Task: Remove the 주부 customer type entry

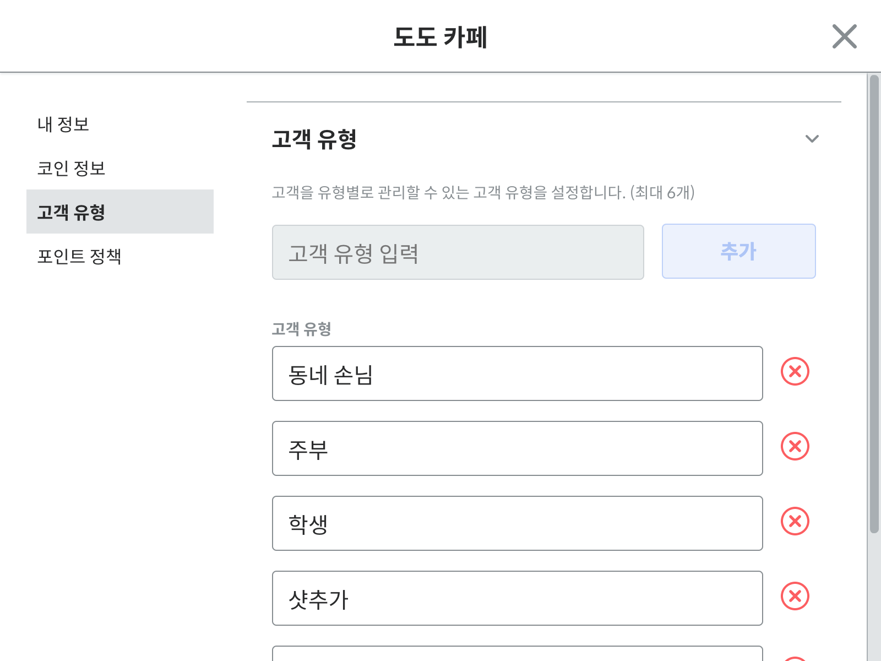Action: tap(795, 447)
